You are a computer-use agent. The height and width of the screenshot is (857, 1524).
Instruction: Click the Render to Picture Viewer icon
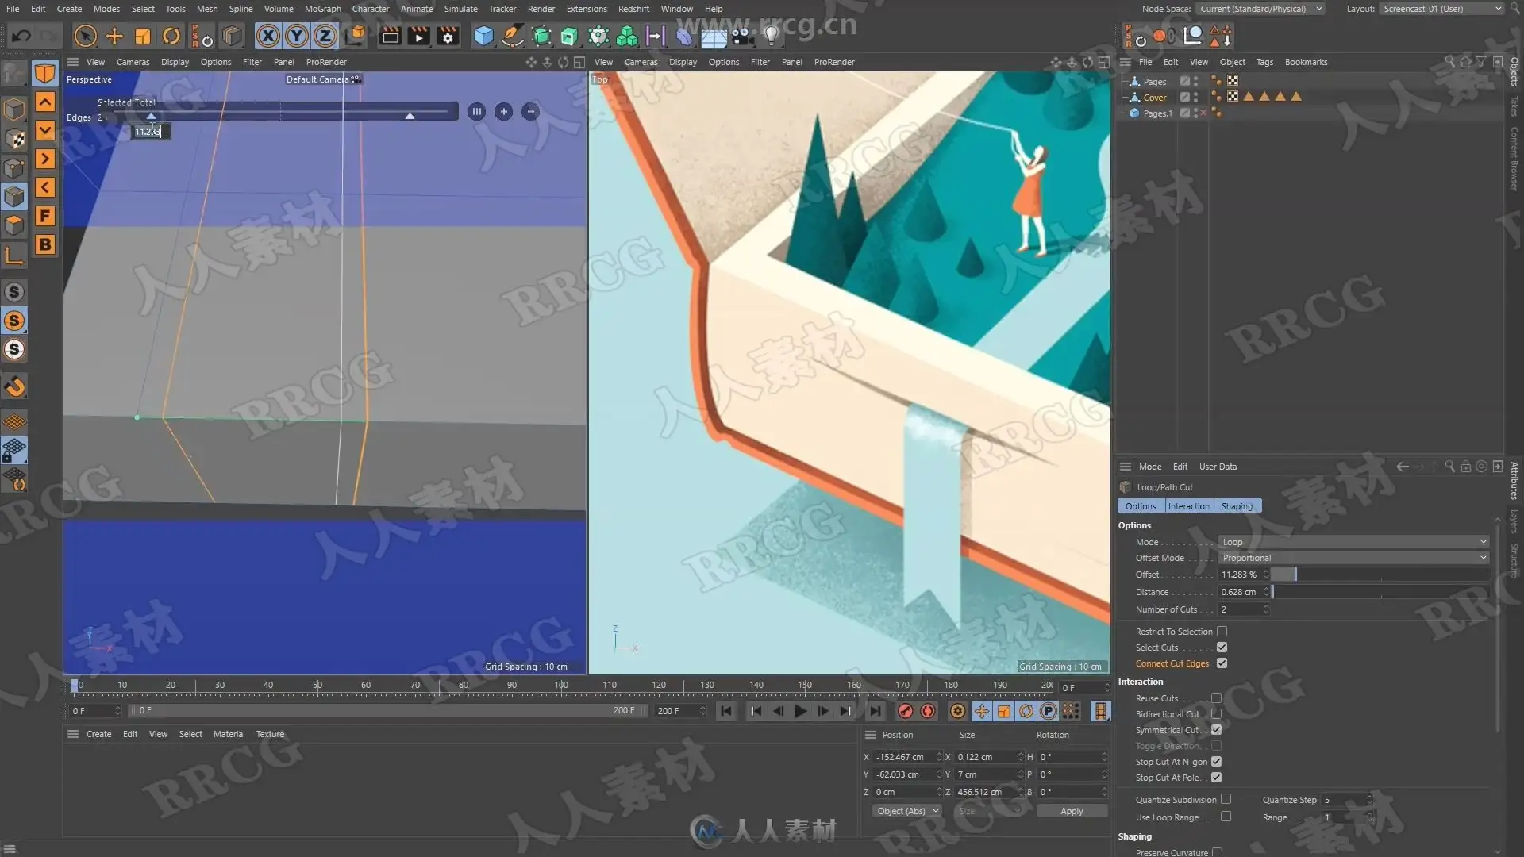tap(418, 36)
